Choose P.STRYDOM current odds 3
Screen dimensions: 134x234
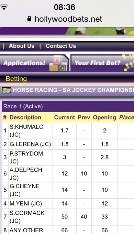click(65, 157)
